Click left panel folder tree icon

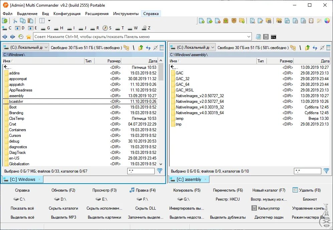(126, 48)
